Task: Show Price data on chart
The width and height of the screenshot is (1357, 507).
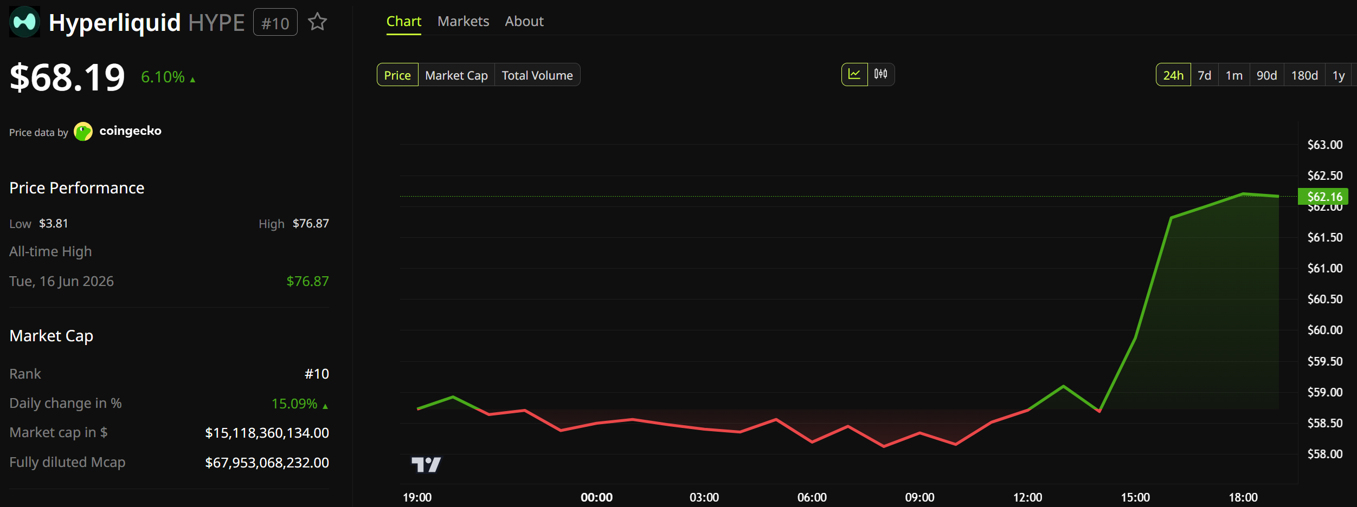Action: coord(397,75)
